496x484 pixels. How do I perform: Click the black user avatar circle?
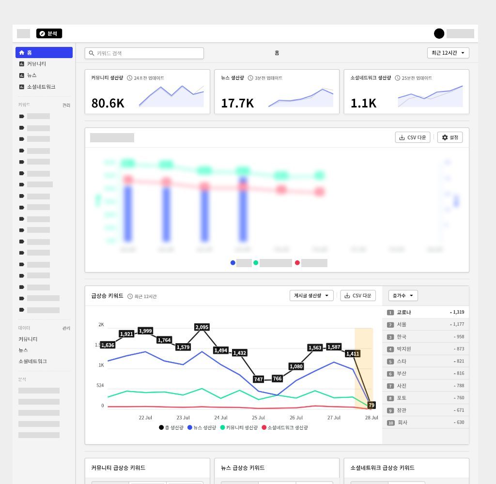coord(439,33)
